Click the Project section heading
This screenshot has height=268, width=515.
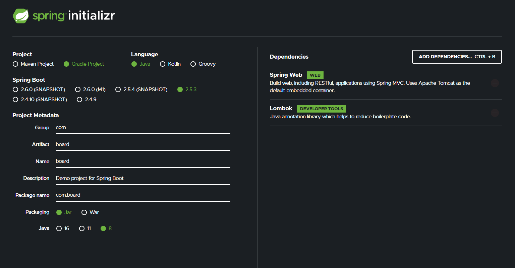tap(22, 54)
